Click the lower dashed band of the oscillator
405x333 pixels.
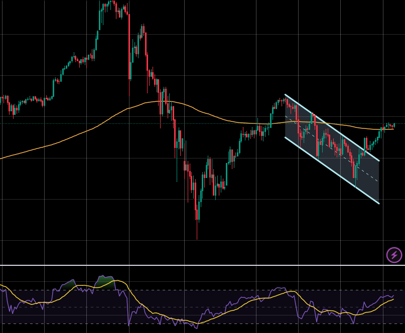[251, 323]
